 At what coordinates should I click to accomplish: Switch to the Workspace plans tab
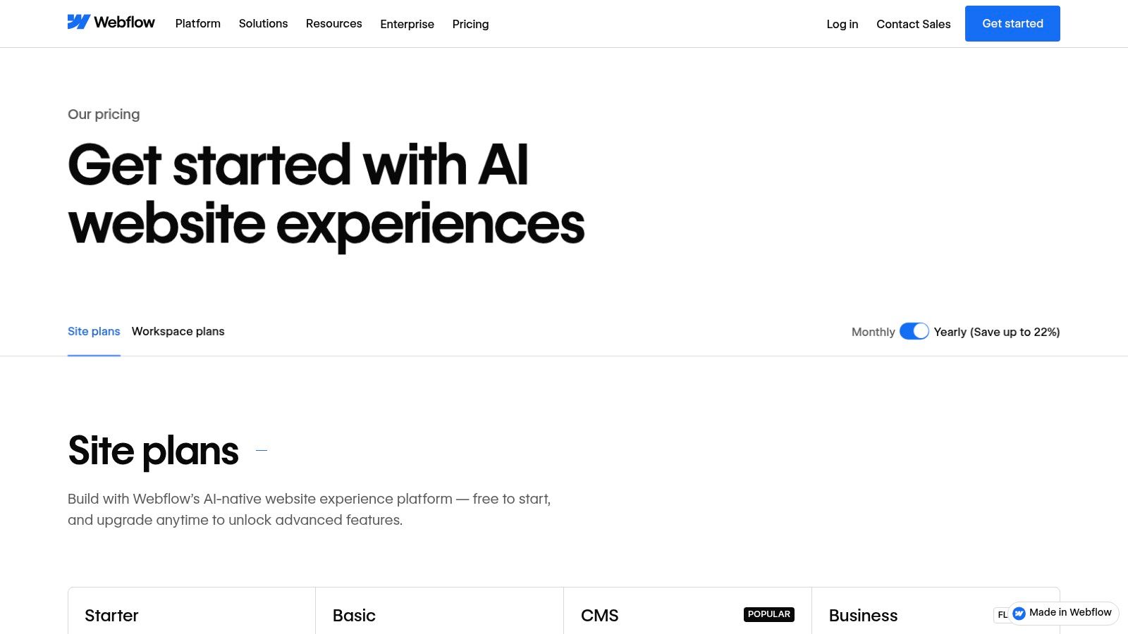[178, 332]
